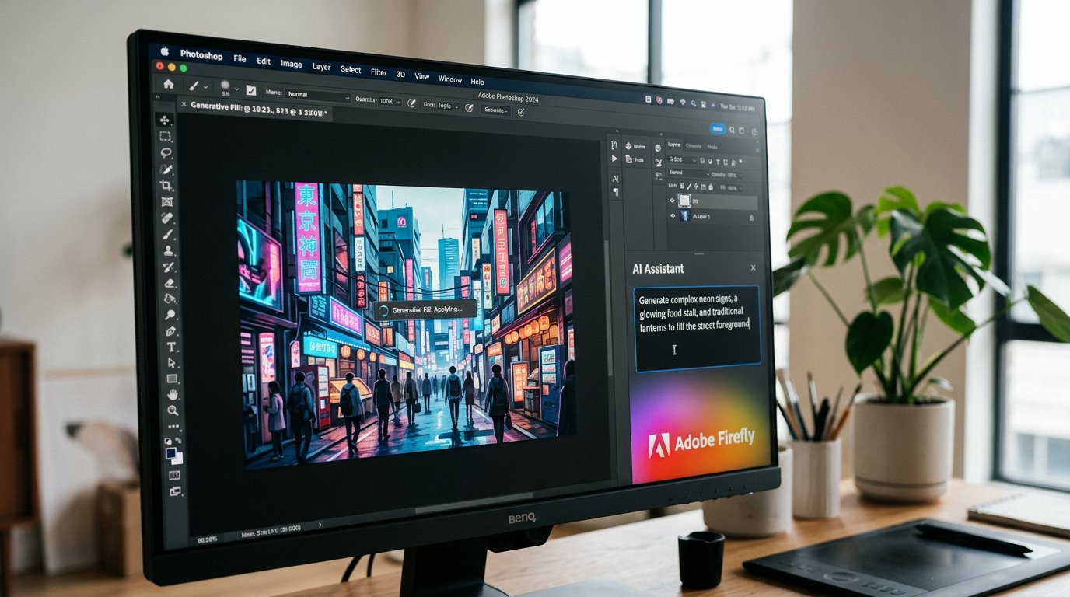Select the Type tool
The image size is (1070, 597).
click(171, 347)
